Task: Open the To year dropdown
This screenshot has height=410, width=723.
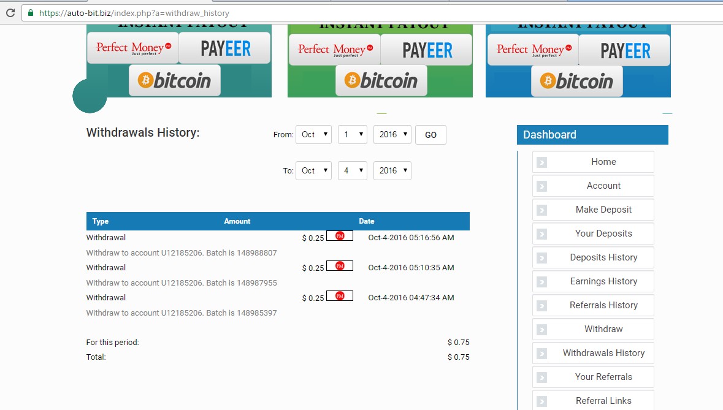Action: pos(392,170)
